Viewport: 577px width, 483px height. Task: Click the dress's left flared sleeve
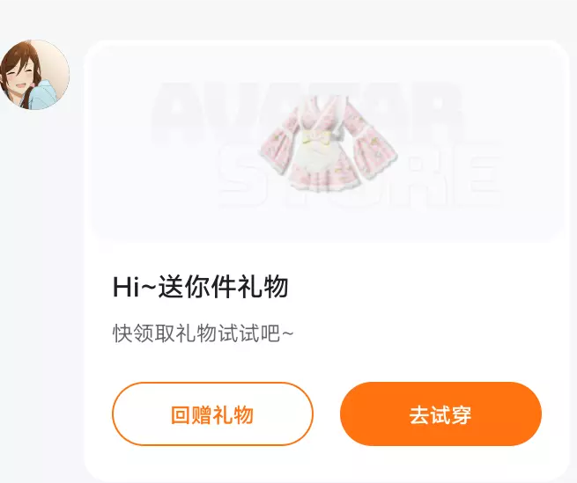282,143
